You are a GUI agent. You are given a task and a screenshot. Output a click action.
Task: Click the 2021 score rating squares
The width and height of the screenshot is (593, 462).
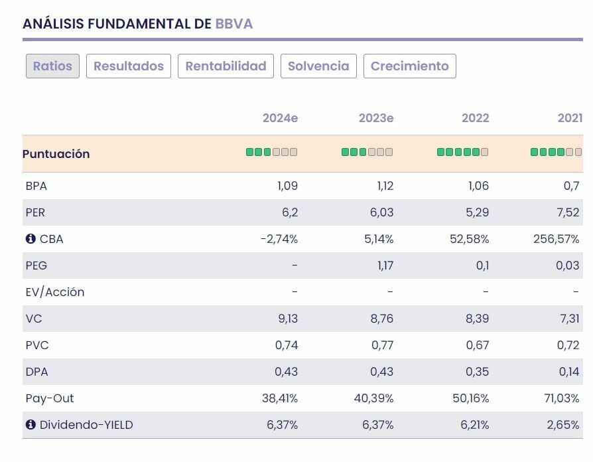click(556, 152)
